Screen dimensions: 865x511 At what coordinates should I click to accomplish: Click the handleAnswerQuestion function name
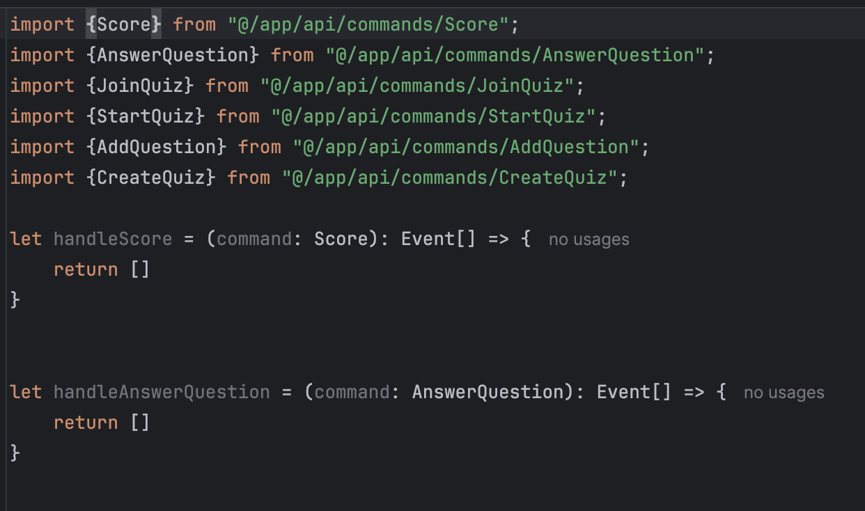coord(162,392)
